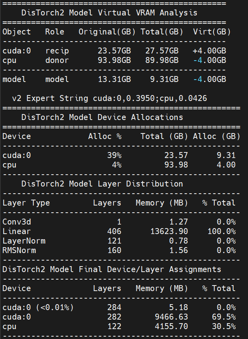Select the "Role" column header
The image size is (248, 339).
pyautogui.click(x=55, y=32)
